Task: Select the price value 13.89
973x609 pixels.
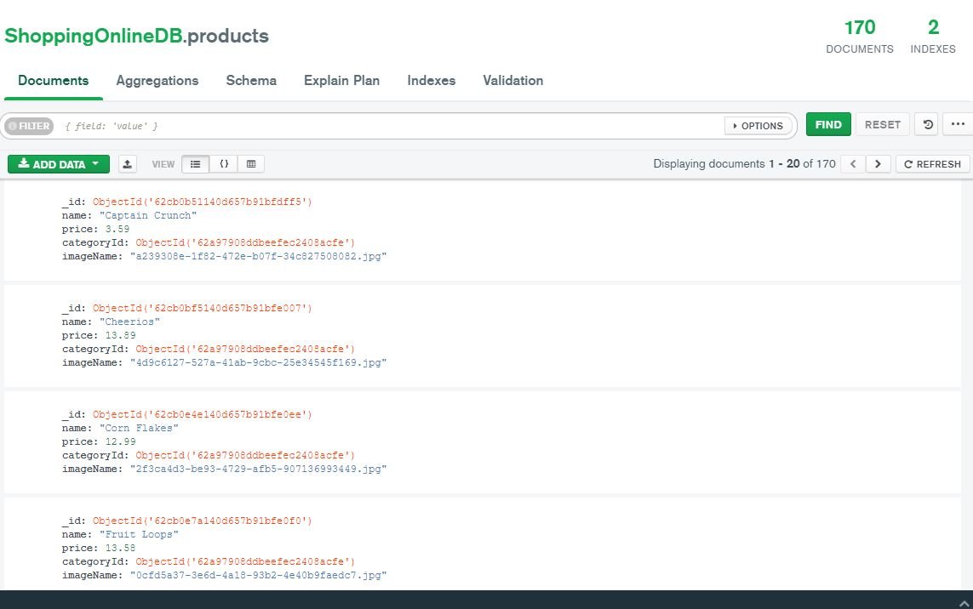Action: [x=120, y=335]
